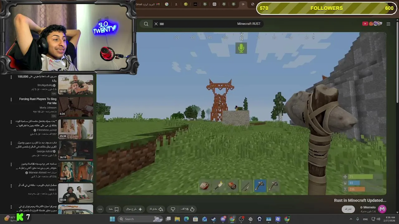
Task: Open Discord from the taskbar
Action: tap(223, 219)
